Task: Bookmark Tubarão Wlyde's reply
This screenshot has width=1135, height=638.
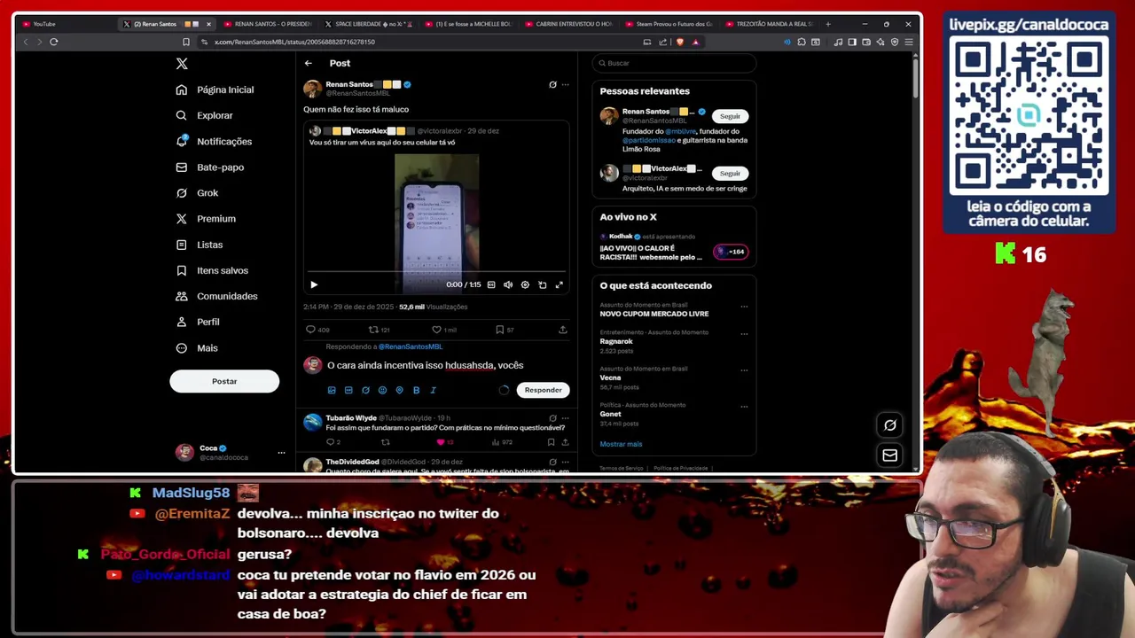Action: click(x=551, y=442)
